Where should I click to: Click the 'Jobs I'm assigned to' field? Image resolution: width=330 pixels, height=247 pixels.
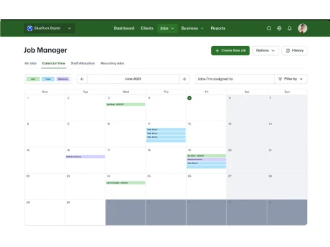click(x=234, y=79)
